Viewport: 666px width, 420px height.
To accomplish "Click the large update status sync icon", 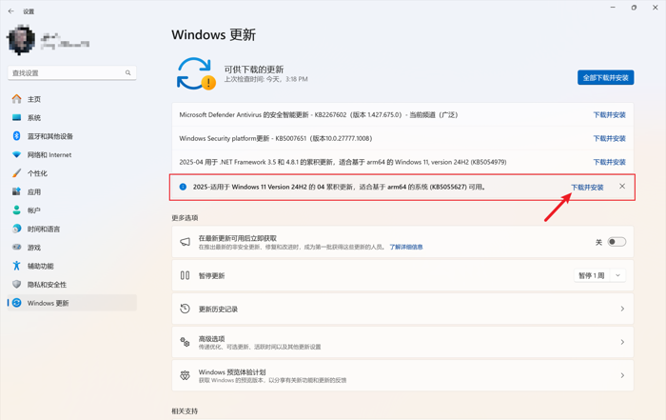I will pyautogui.click(x=195, y=74).
